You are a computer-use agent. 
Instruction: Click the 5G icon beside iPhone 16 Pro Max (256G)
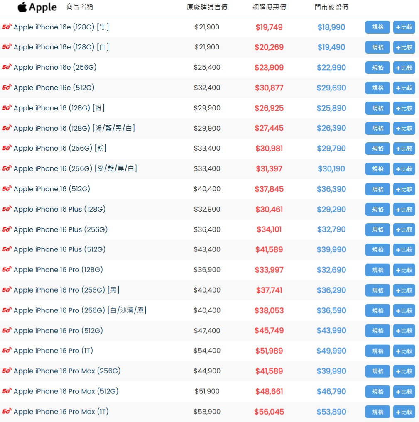coord(7,371)
